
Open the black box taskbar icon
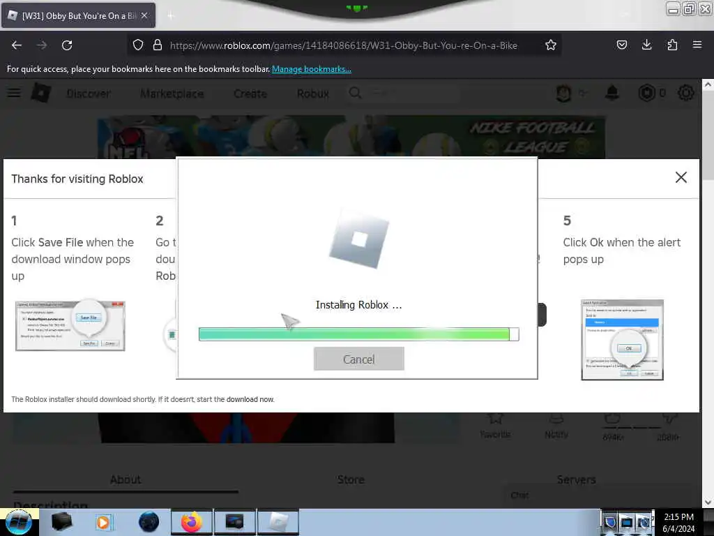(x=61, y=522)
